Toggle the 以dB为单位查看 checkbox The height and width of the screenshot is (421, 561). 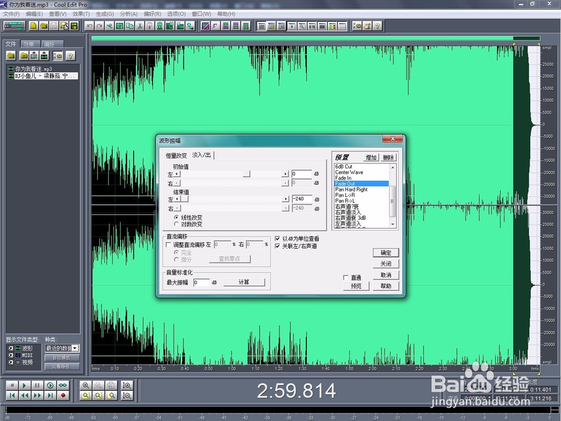[x=277, y=239]
